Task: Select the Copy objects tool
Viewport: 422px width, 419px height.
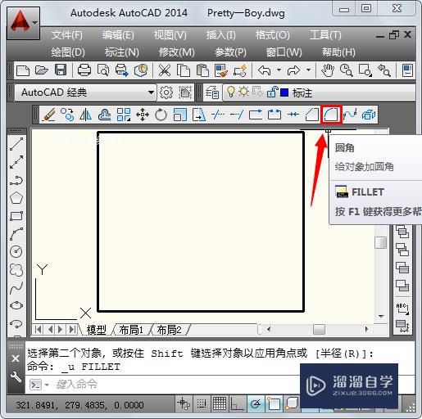Action: pos(67,115)
